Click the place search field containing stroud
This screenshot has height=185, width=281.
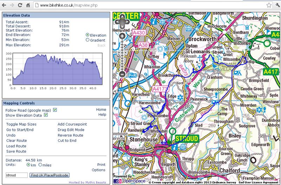17,175
